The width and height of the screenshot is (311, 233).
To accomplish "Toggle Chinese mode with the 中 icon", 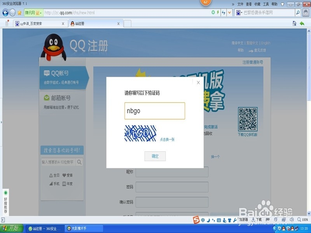I will pyautogui.click(x=203, y=220).
